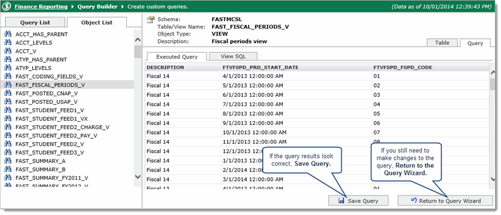Click Return to Query Wizard button
Screen dimensions: 501x215
coord(446,201)
